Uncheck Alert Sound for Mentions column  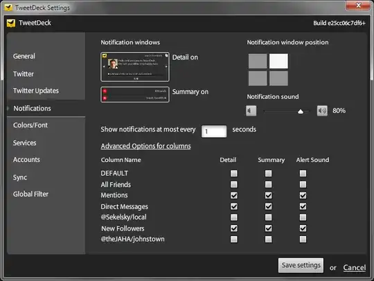pyautogui.click(x=303, y=195)
